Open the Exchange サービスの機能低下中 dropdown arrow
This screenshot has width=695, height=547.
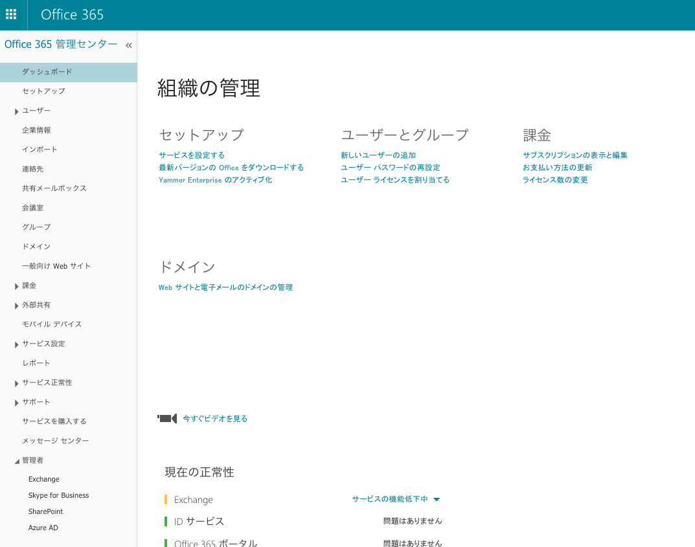pyautogui.click(x=437, y=499)
